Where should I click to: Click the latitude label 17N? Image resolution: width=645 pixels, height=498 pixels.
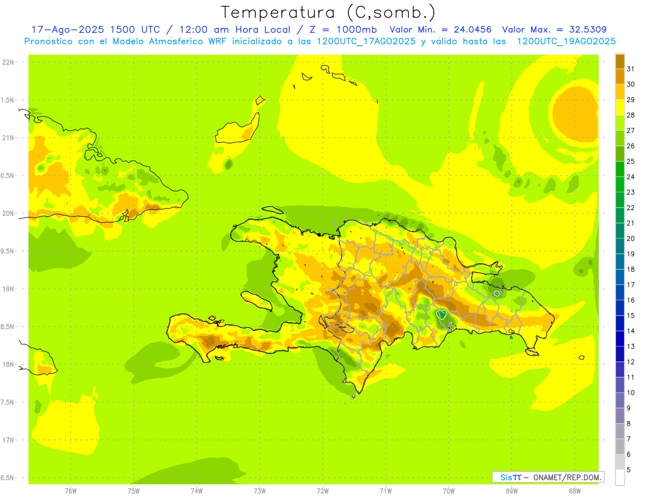9,440
